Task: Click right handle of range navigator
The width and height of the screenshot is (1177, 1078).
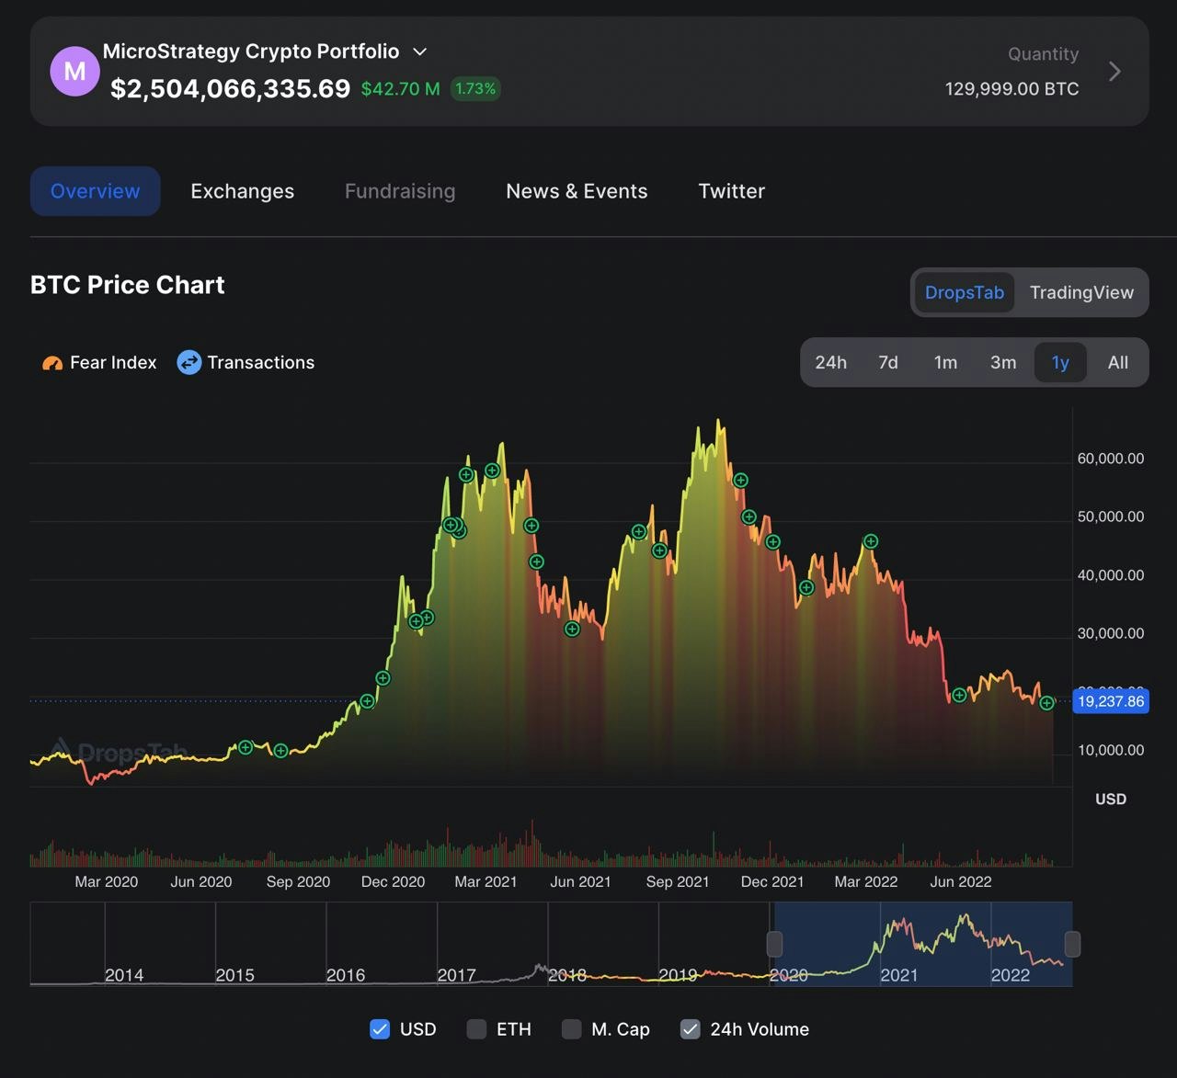Action: 1072,944
